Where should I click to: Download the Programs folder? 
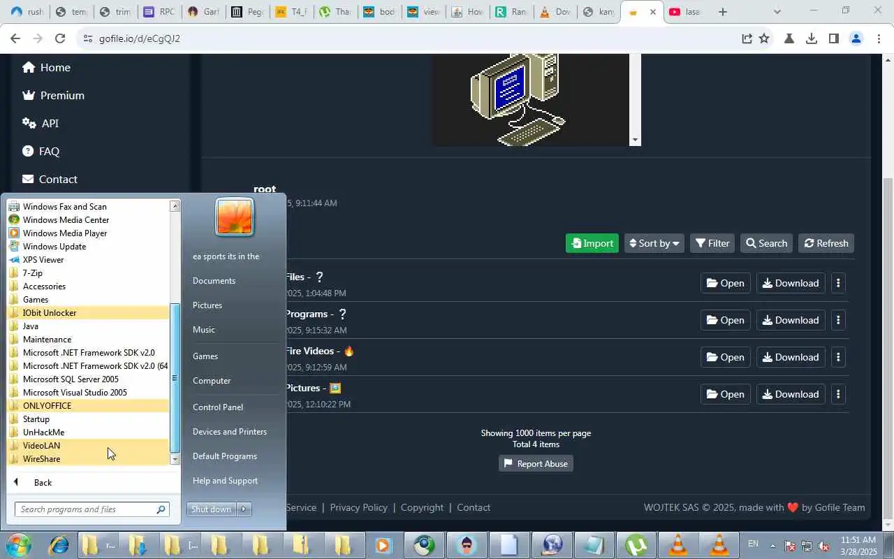coord(791,320)
